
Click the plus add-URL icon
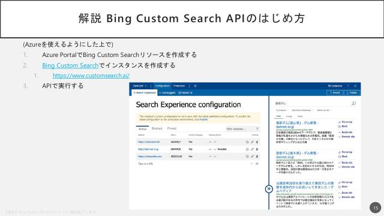252,164
